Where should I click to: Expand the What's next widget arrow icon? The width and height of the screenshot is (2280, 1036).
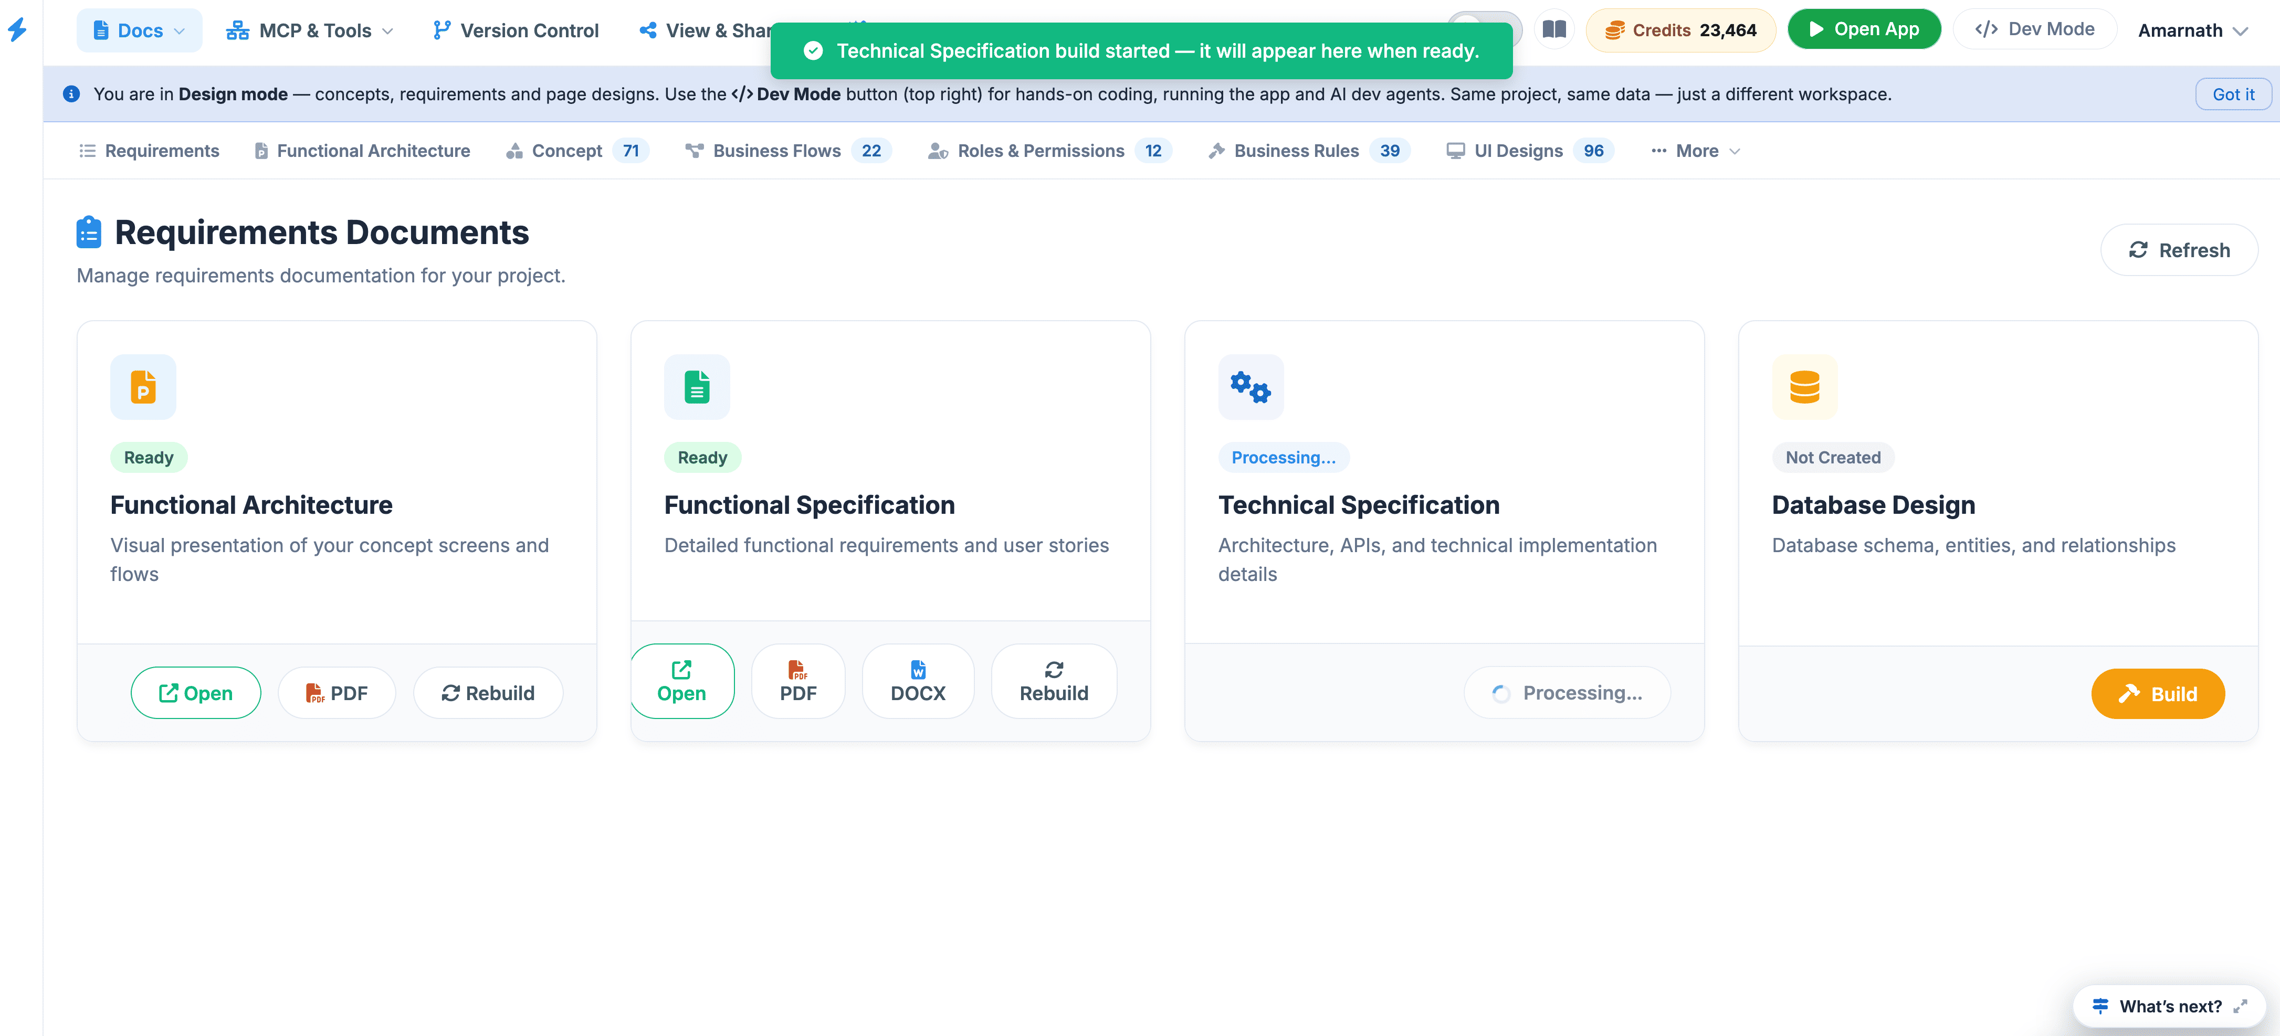point(2240,1007)
